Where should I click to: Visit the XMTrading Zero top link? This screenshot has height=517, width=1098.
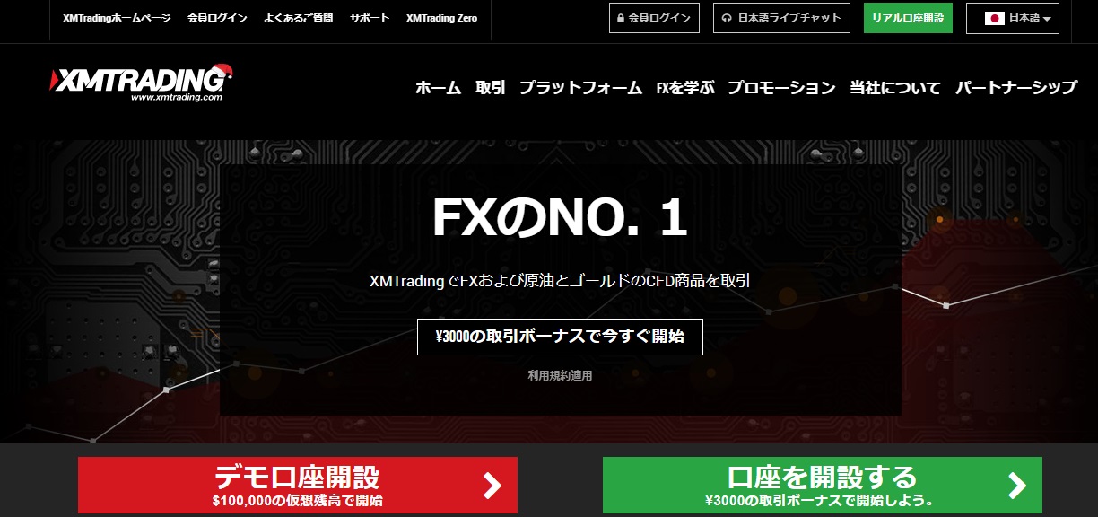coord(441,18)
